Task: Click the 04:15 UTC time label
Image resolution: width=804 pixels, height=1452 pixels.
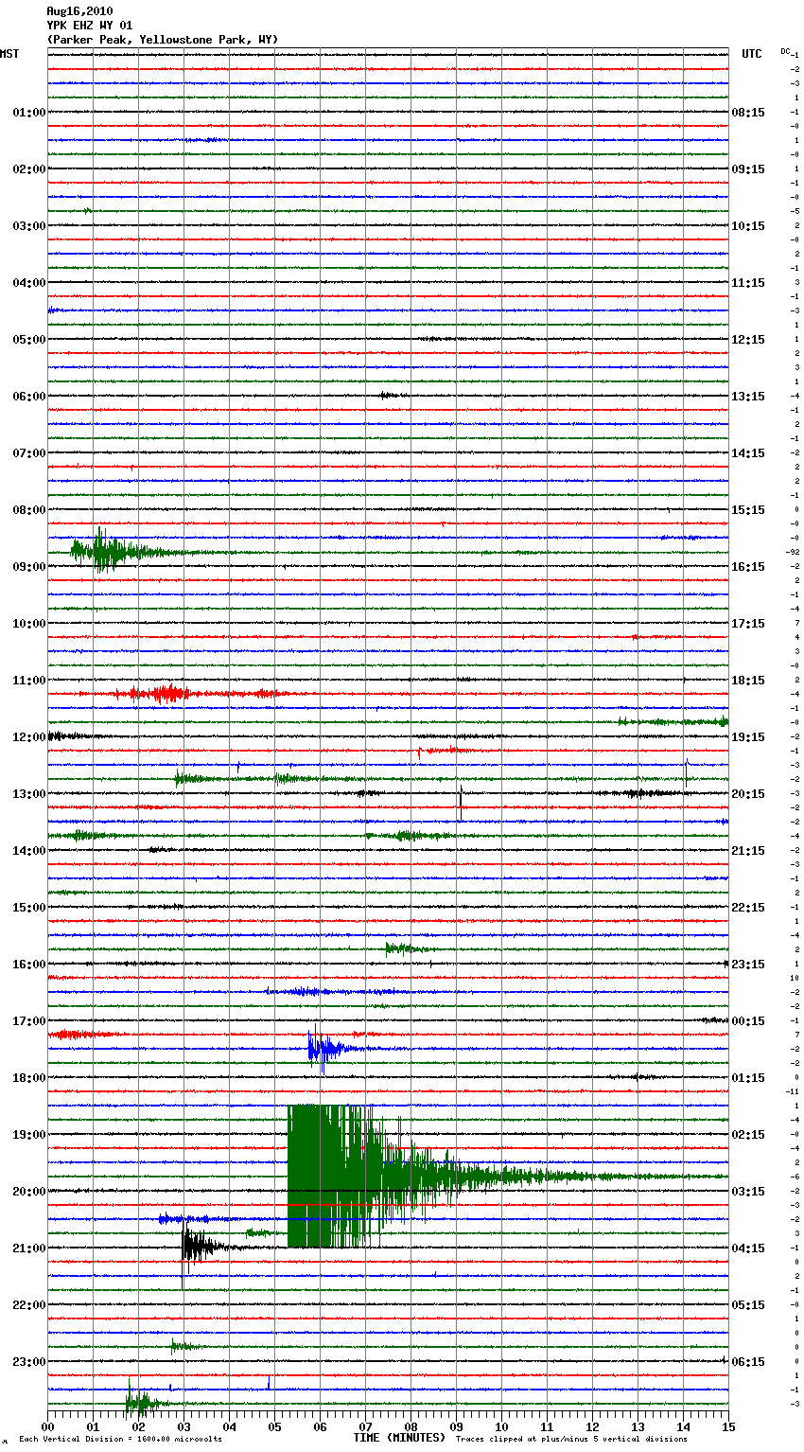Action: coord(748,1248)
